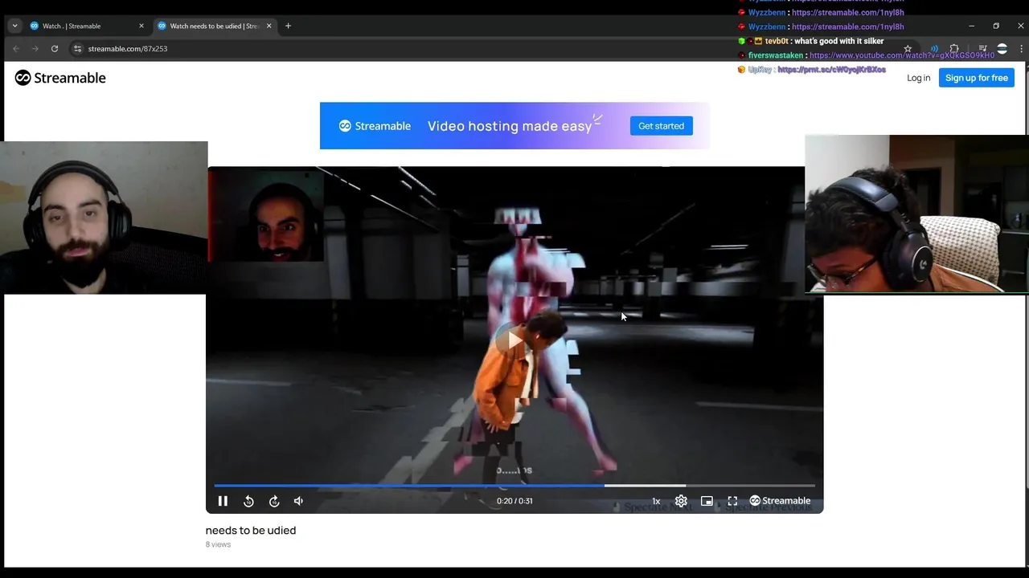Go back to previous page
This screenshot has height=578, width=1029.
tap(15, 49)
